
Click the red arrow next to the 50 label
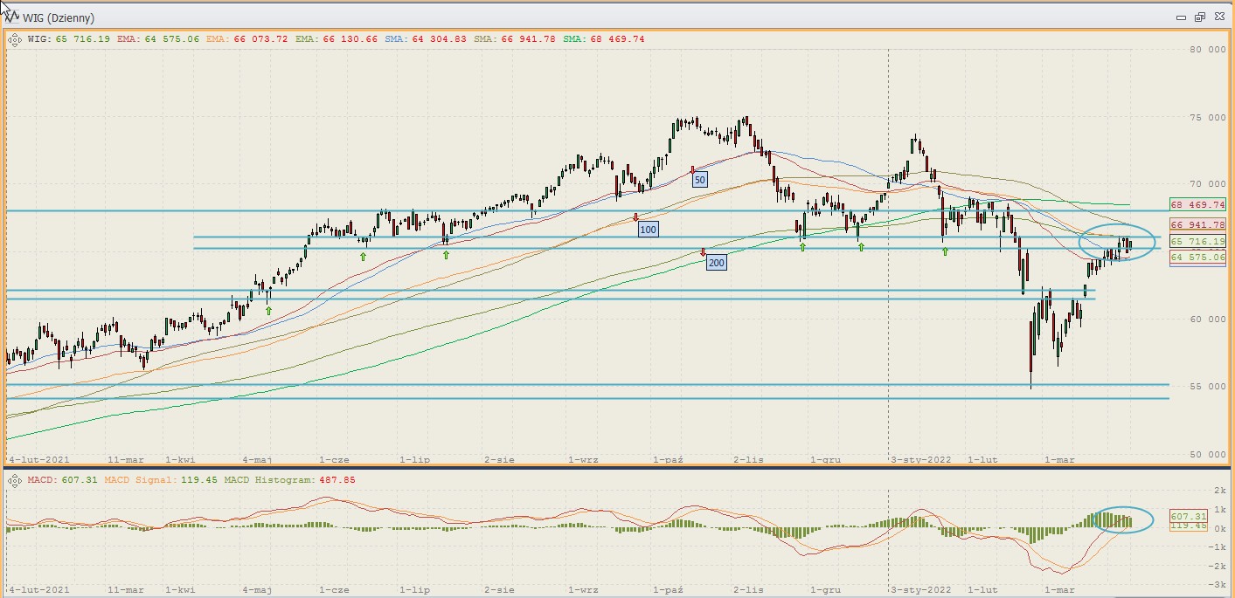click(x=692, y=169)
